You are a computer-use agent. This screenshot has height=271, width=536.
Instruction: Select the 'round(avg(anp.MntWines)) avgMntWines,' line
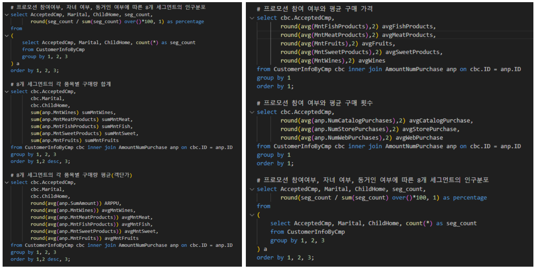point(84,210)
